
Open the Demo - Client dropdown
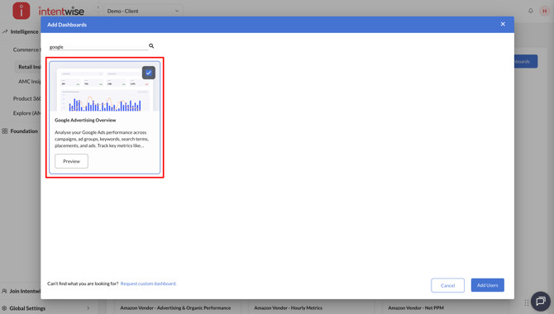pos(143,11)
